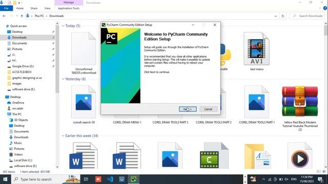Switch to large thumbnails view icon
This screenshot has width=328, height=184.
pos(324,172)
